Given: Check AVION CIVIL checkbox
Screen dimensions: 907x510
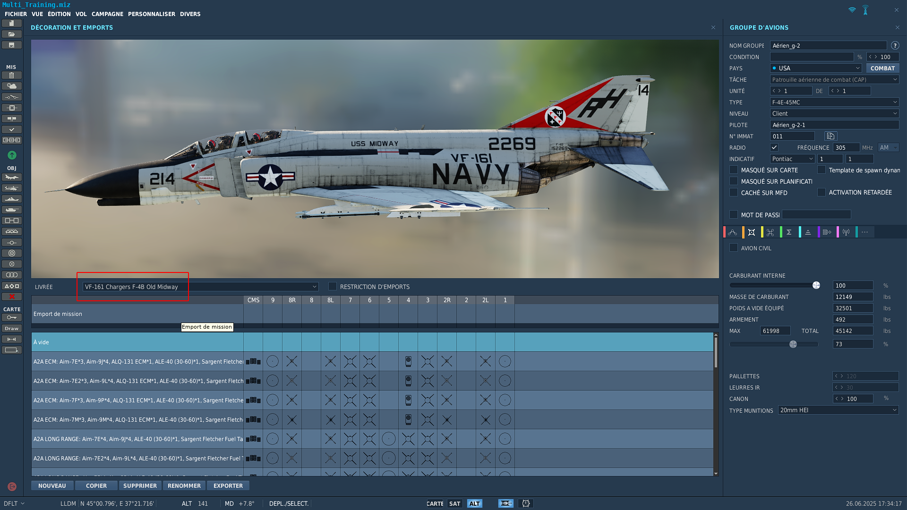Looking at the screenshot, I should (x=734, y=247).
